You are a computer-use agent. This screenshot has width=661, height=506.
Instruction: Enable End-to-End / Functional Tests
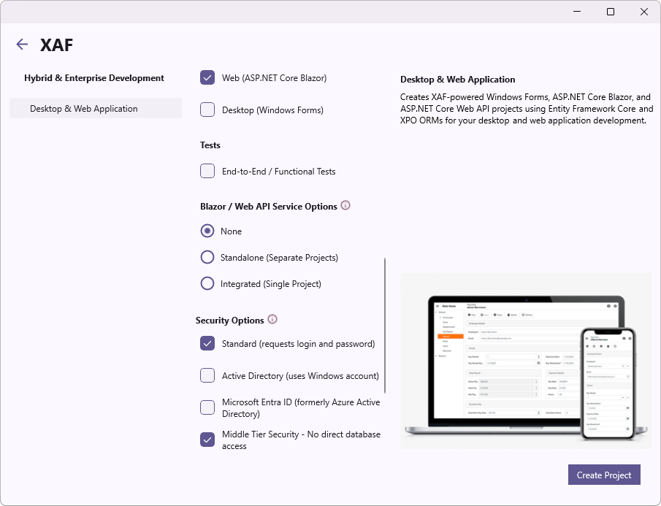[207, 171]
